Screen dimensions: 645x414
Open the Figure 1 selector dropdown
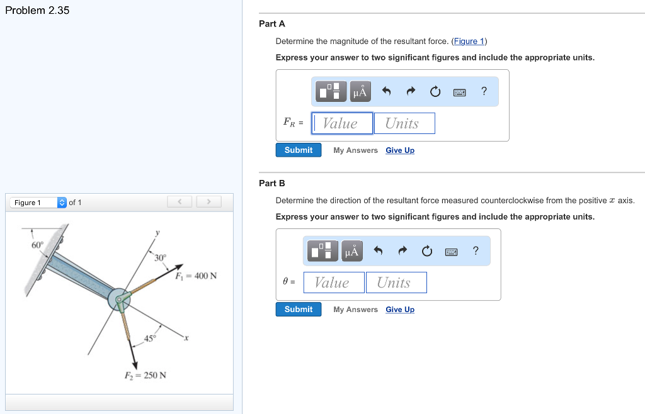tap(38, 203)
